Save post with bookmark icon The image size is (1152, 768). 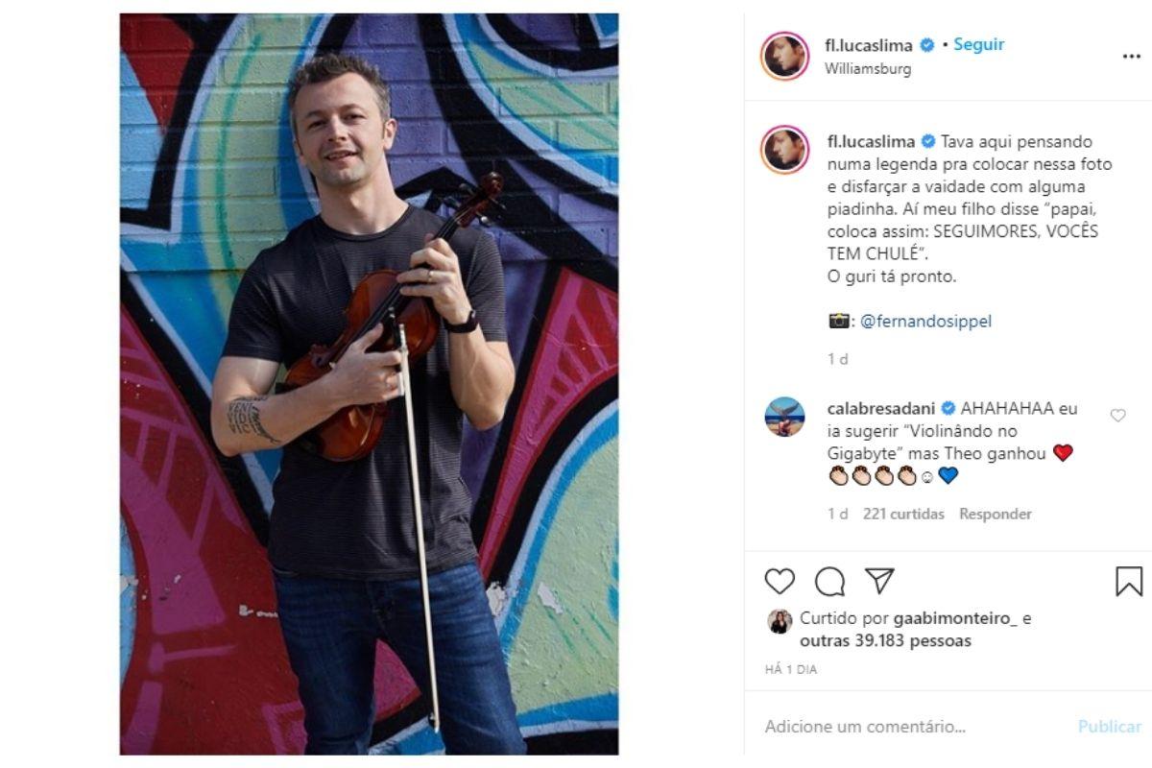point(1128,581)
